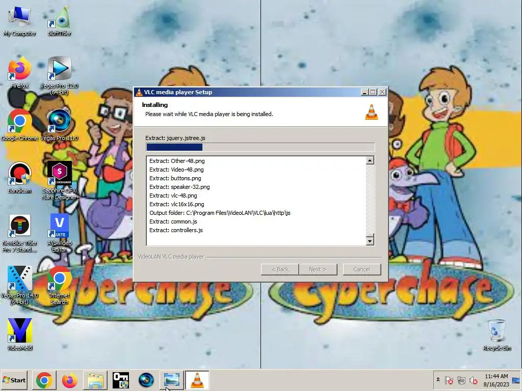Select log line 'Extract: vlc16x16.png'
The image size is (522, 391).
[x=177, y=204]
